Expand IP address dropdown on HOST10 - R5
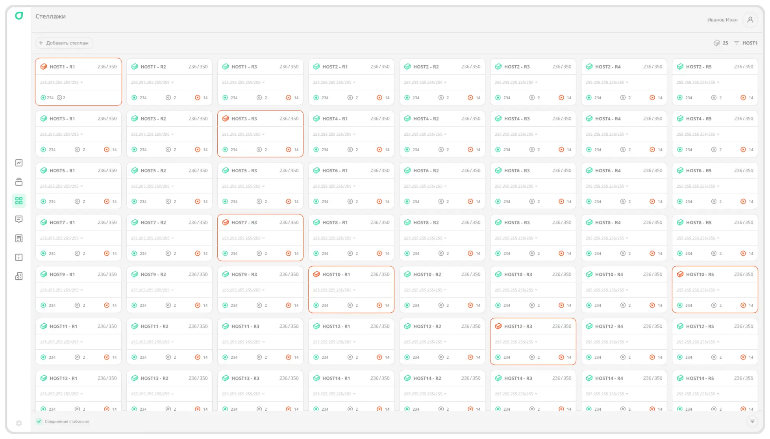The width and height of the screenshot is (770, 439). pos(718,290)
